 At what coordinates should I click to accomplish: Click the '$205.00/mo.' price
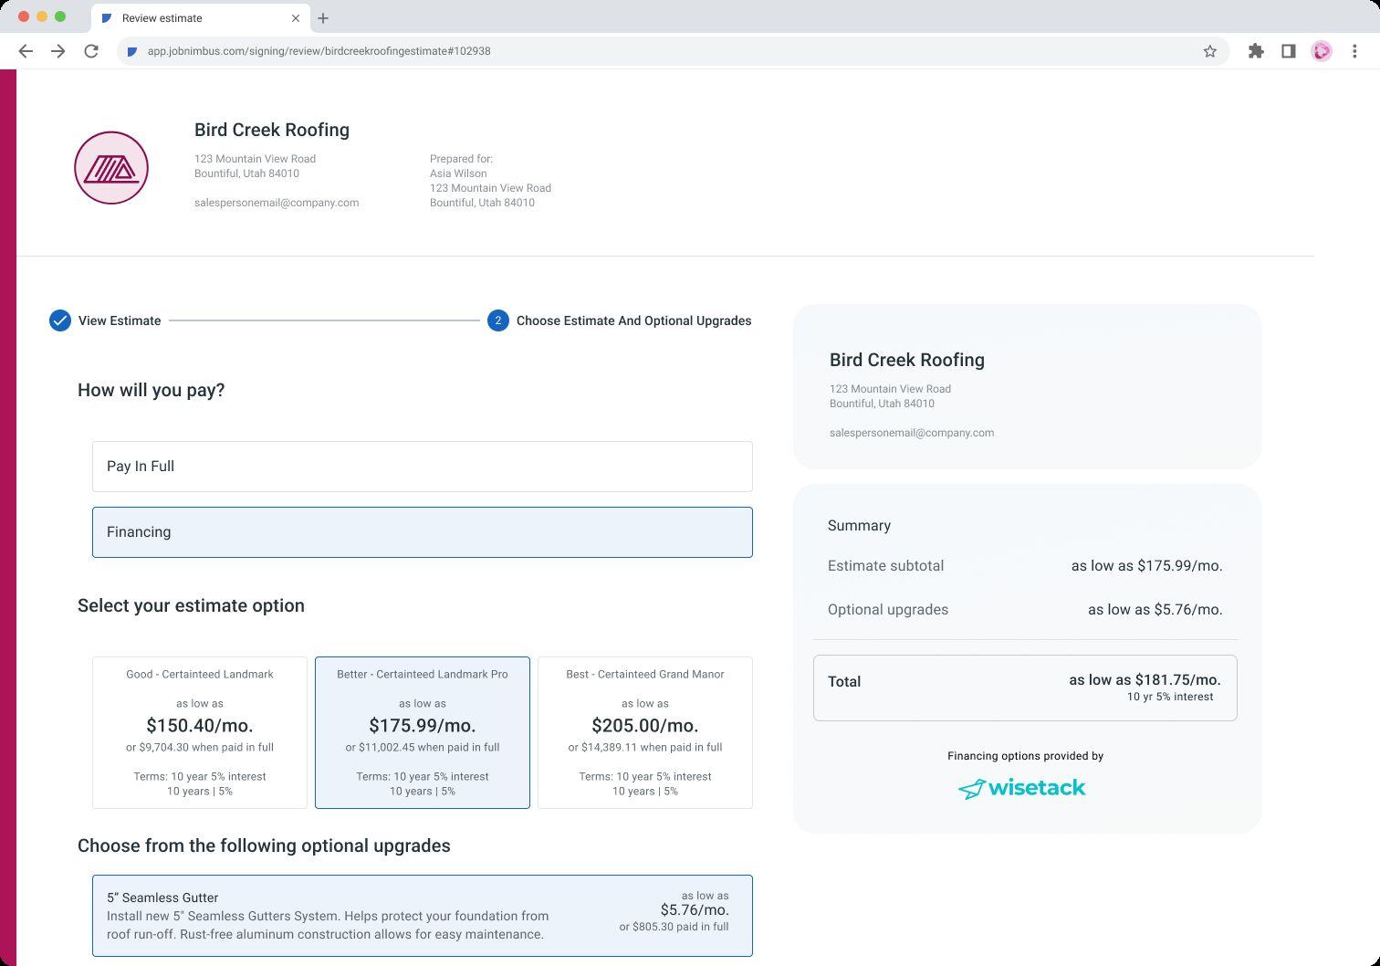[645, 725]
